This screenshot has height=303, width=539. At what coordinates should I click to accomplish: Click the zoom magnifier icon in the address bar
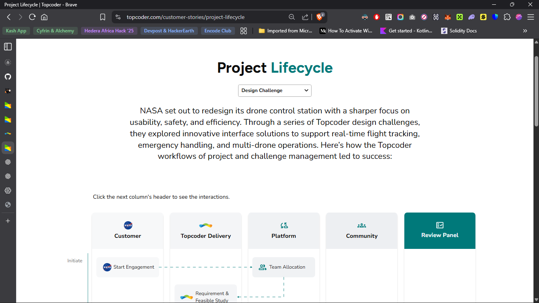(x=292, y=17)
